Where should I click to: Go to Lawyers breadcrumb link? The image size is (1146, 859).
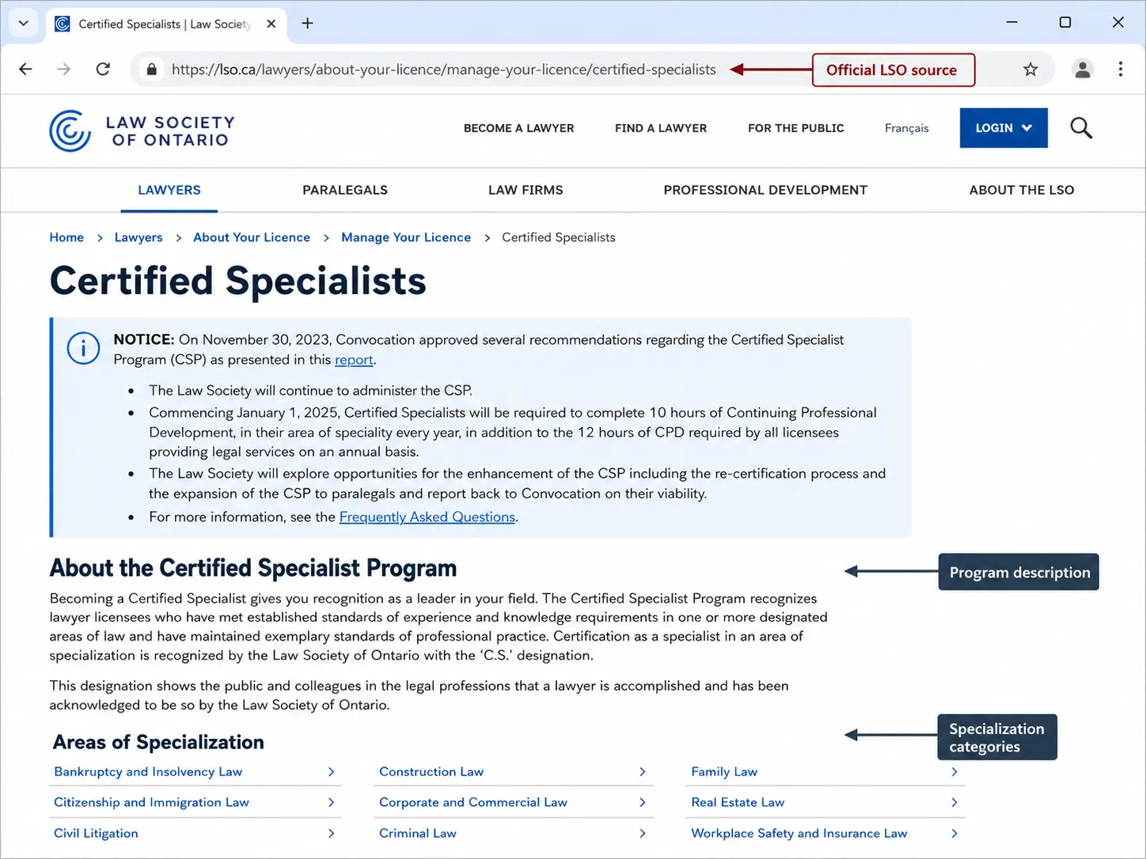[x=139, y=237]
